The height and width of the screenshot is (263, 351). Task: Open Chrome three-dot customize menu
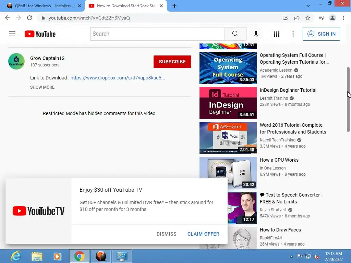[x=343, y=18]
